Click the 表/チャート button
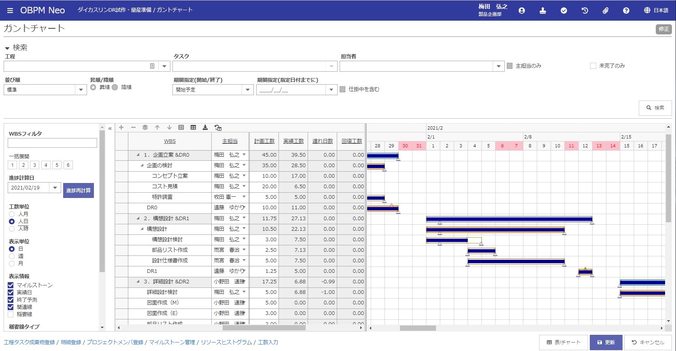The image size is (676, 351). [x=563, y=342]
